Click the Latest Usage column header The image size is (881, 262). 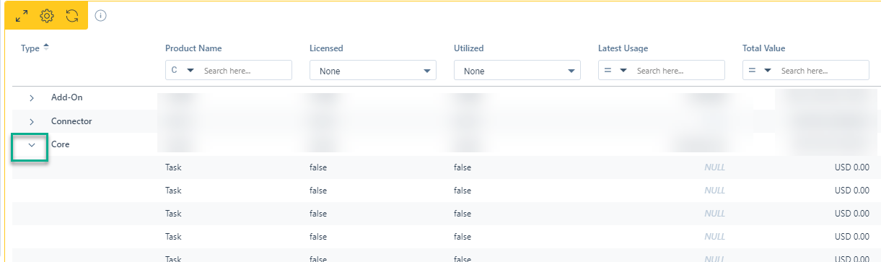[623, 48]
